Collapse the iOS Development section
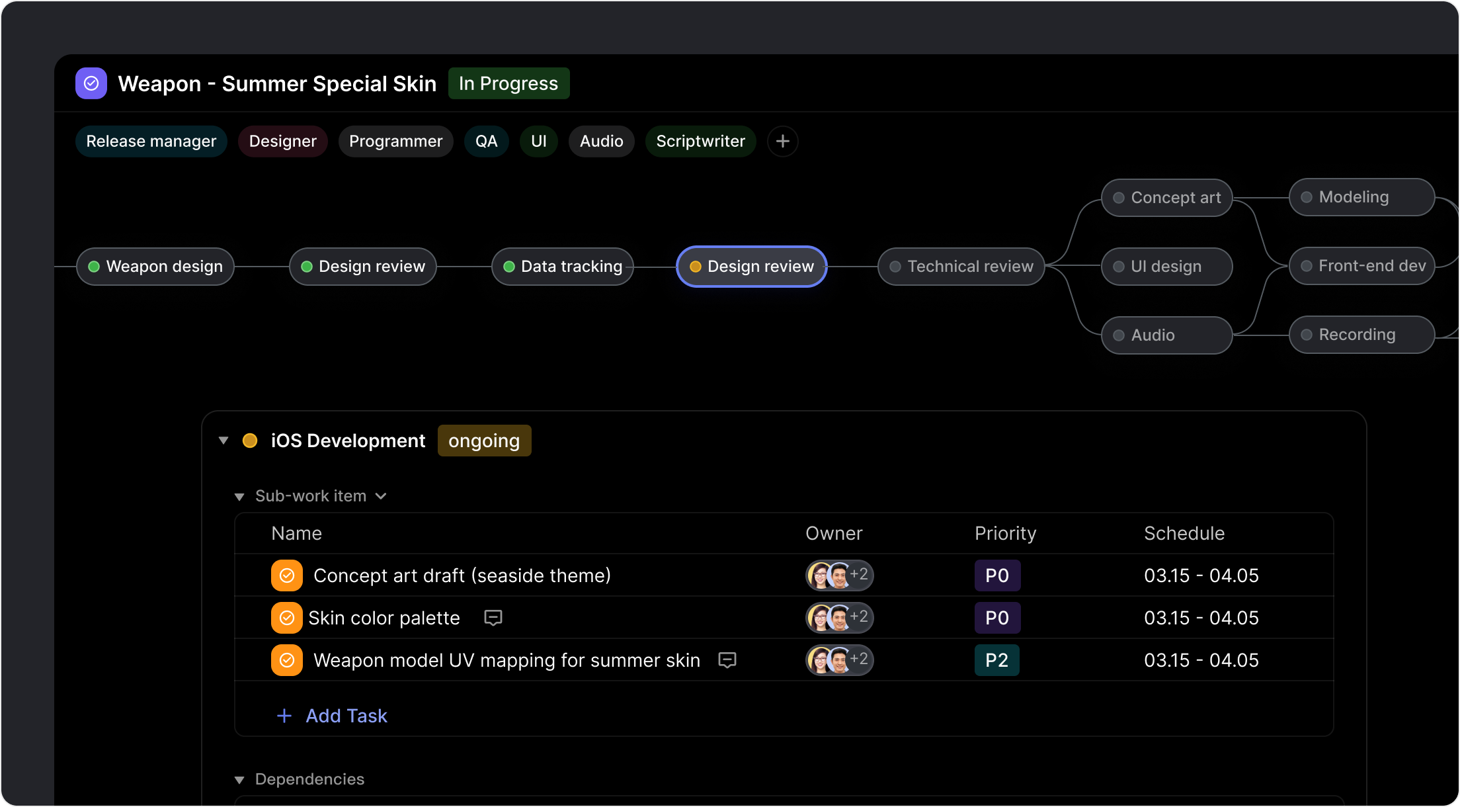1460x807 pixels. 223,440
